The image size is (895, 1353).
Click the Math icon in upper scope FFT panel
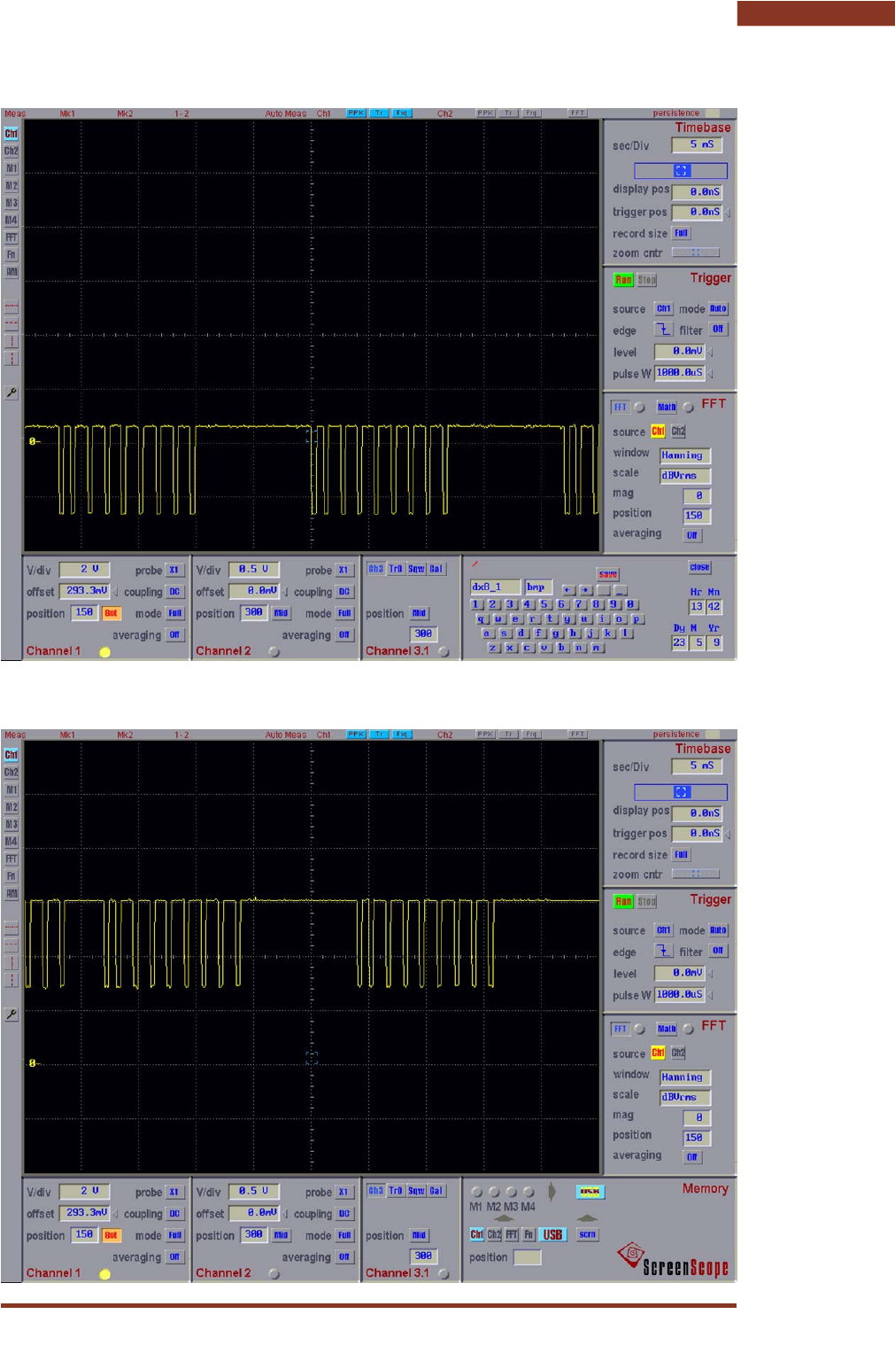coord(667,408)
